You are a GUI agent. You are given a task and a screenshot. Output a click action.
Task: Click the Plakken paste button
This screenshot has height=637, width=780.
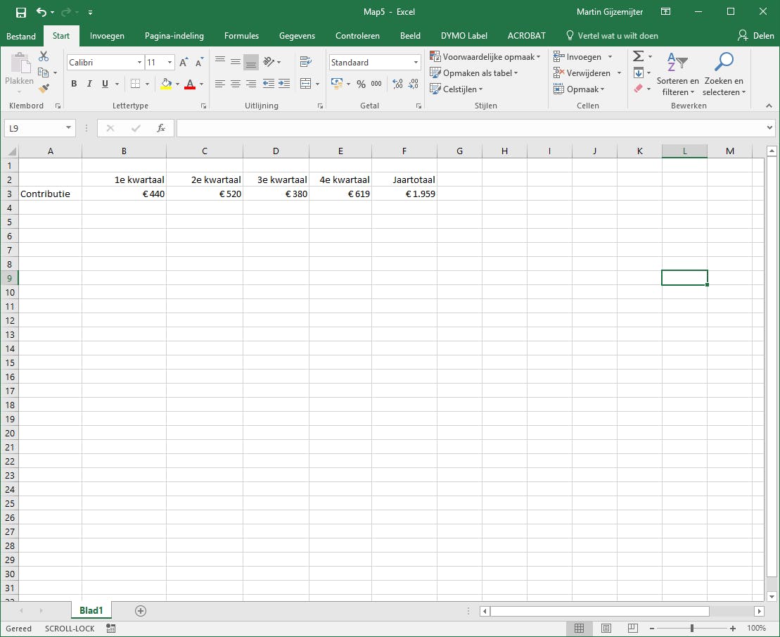point(20,74)
